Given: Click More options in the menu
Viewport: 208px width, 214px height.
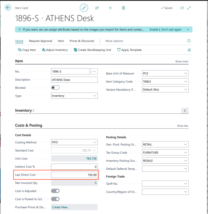Looking at the screenshot, I should tap(114, 41).
